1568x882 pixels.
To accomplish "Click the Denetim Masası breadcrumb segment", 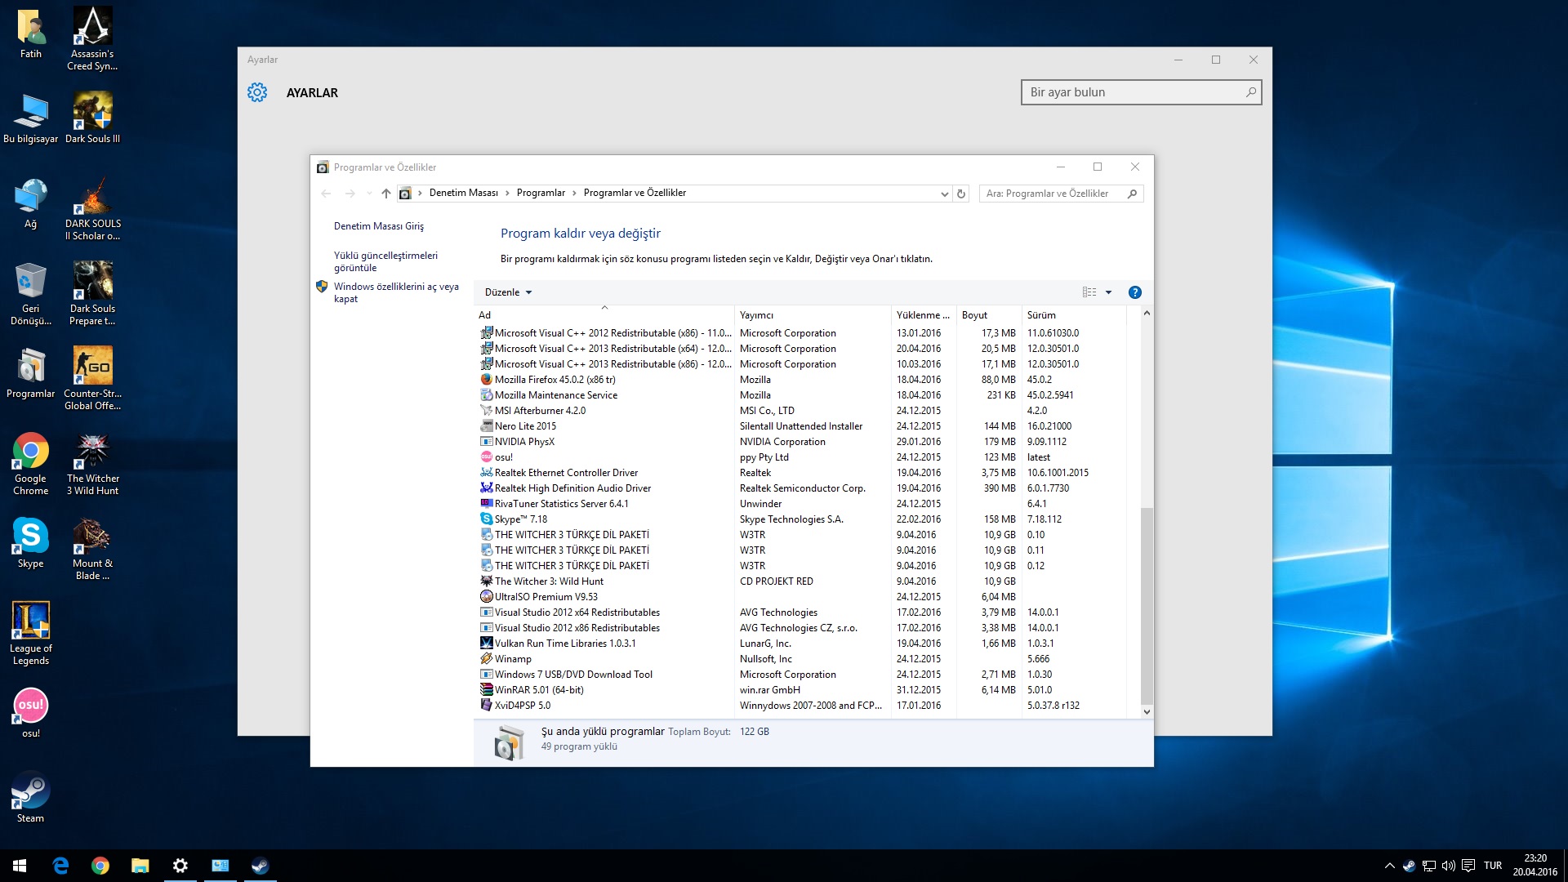I will [x=463, y=193].
